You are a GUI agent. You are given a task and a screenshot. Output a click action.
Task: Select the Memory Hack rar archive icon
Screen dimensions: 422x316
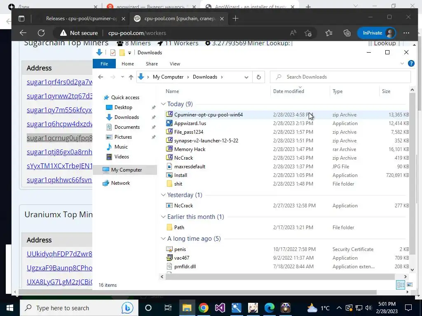click(x=169, y=149)
